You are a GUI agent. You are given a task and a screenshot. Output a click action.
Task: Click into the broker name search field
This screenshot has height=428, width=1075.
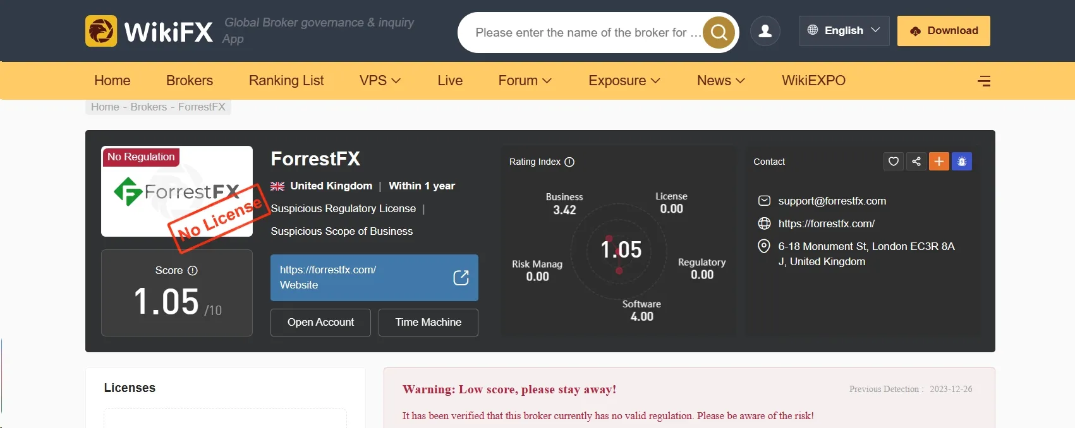click(x=588, y=32)
